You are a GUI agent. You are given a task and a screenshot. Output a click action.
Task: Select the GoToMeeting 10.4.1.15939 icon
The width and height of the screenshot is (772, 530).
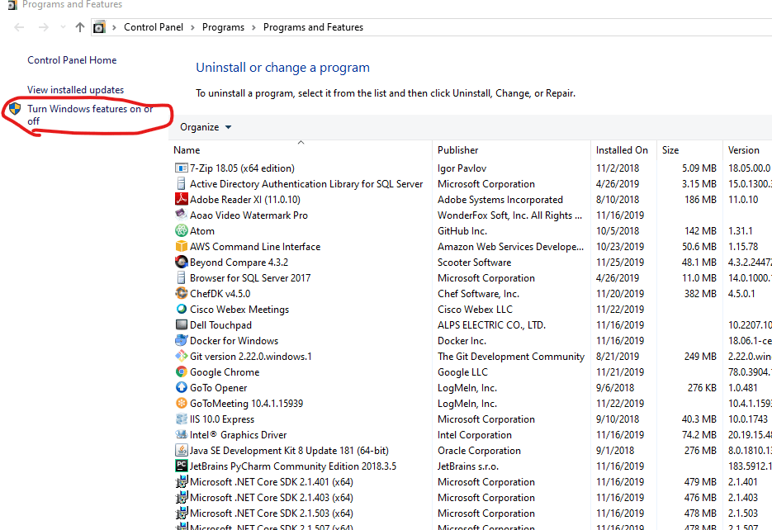click(181, 404)
